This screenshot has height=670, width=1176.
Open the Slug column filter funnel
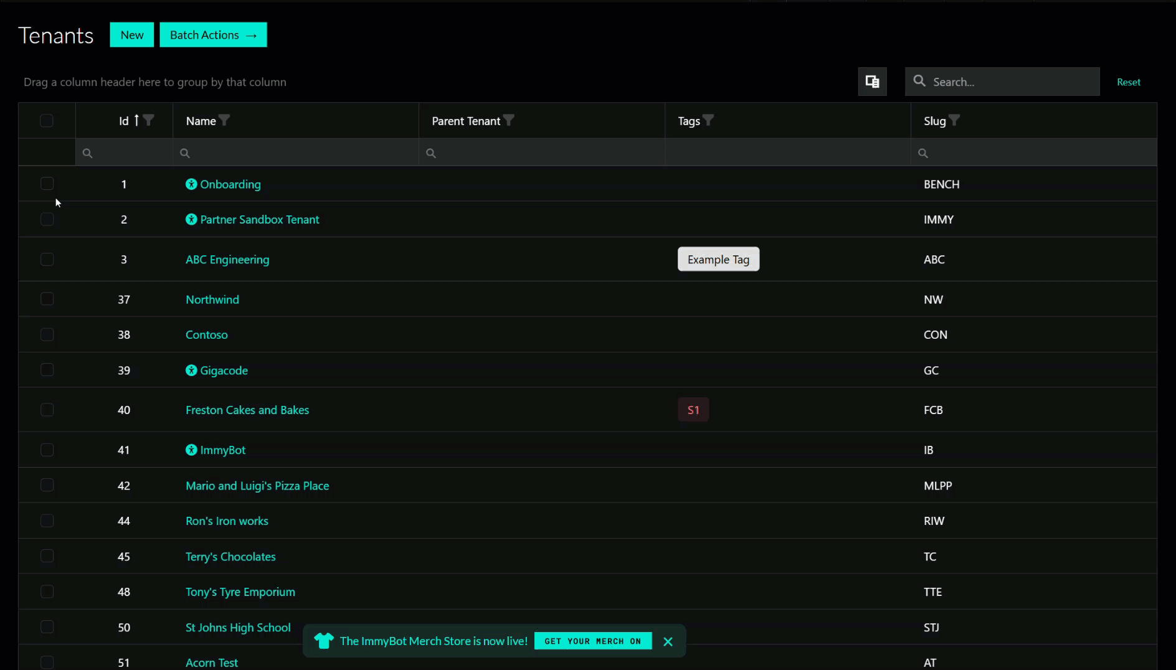[954, 120]
